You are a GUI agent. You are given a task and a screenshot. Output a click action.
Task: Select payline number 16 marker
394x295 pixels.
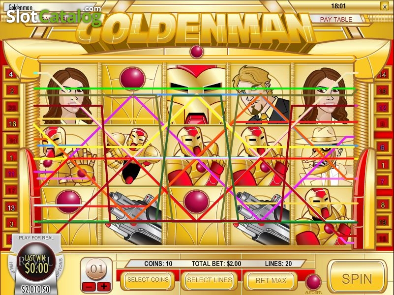tap(12, 124)
